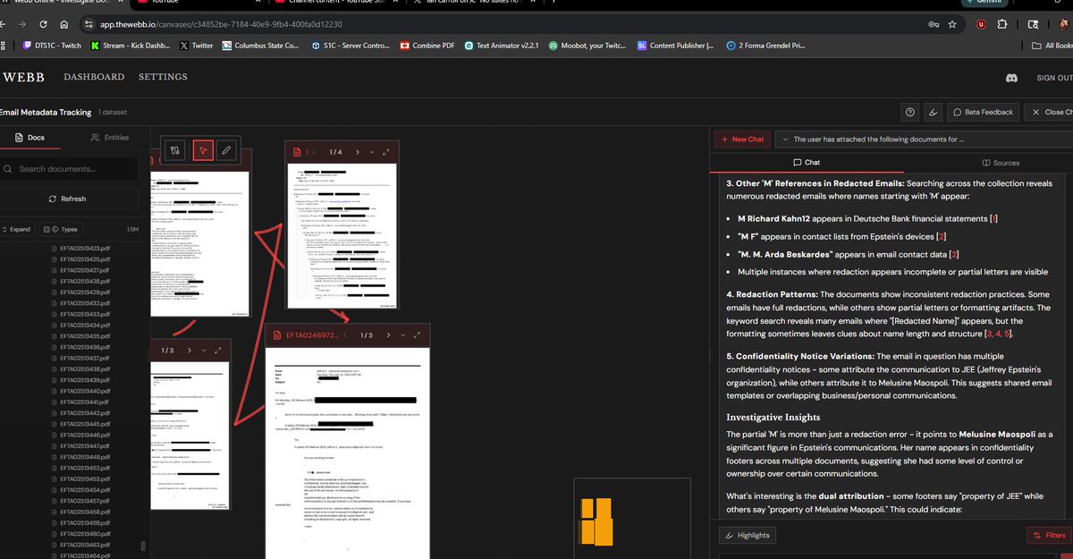The height and width of the screenshot is (559, 1073).
Task: Close the chat panel
Action: [x=1048, y=112]
